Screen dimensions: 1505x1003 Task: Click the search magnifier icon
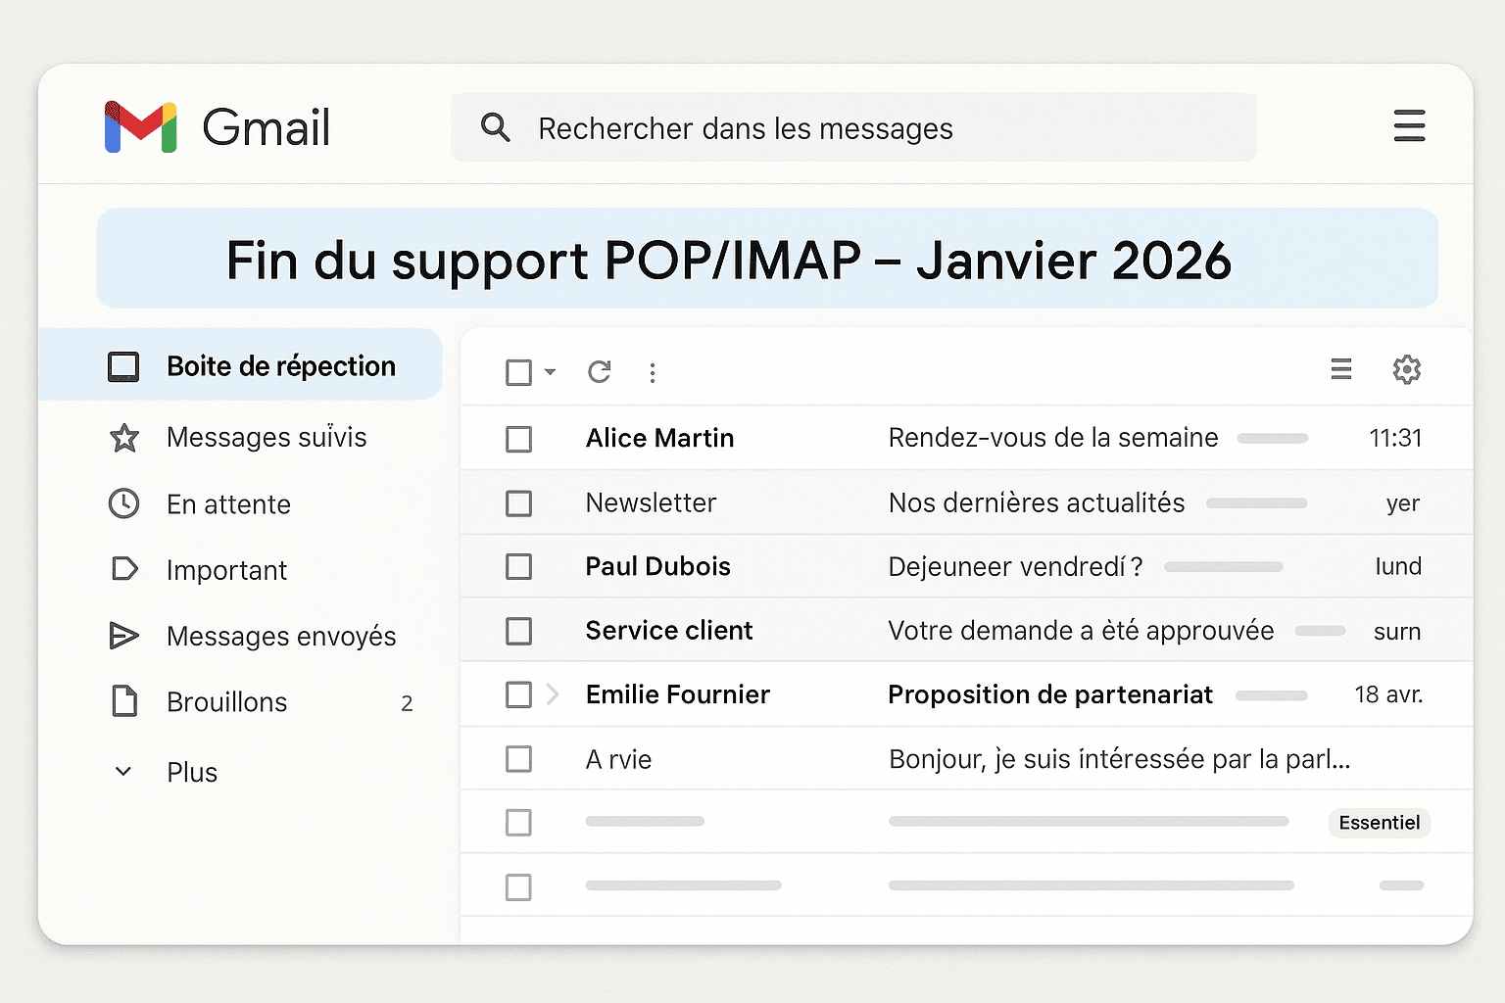(496, 127)
